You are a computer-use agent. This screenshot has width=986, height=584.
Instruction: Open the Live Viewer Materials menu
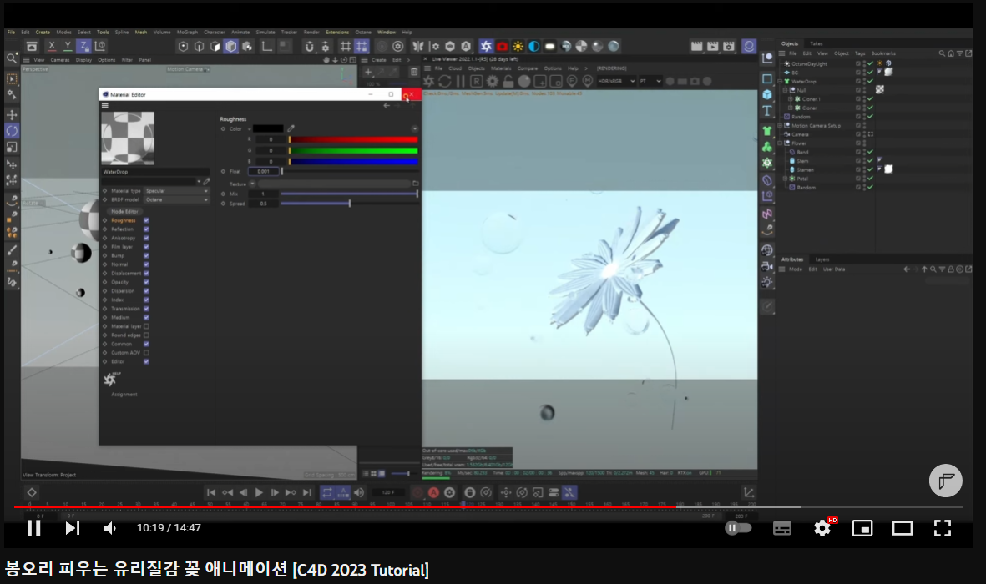[501, 68]
